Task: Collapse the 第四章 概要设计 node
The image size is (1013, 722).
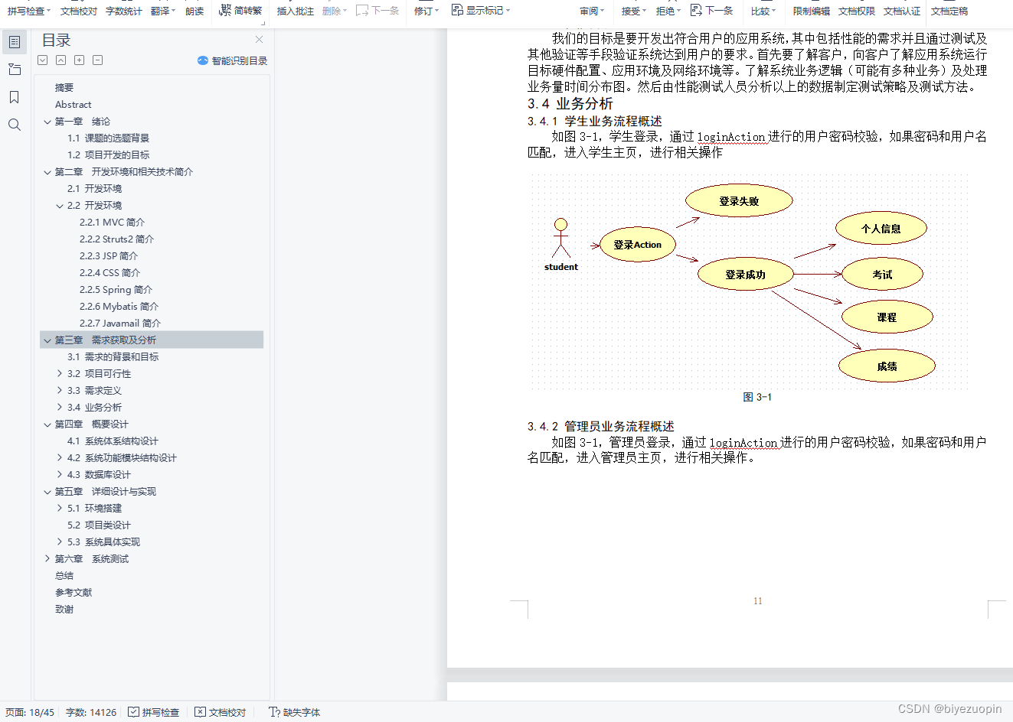Action: 47,424
